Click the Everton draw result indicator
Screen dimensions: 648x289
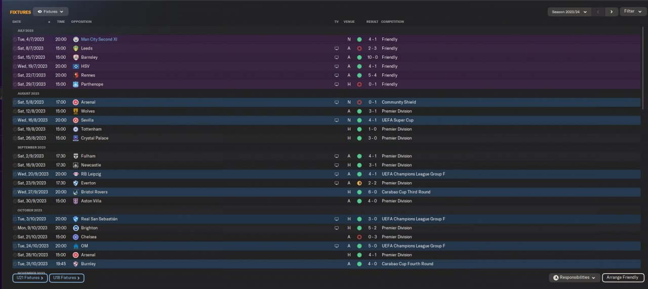[359, 183]
